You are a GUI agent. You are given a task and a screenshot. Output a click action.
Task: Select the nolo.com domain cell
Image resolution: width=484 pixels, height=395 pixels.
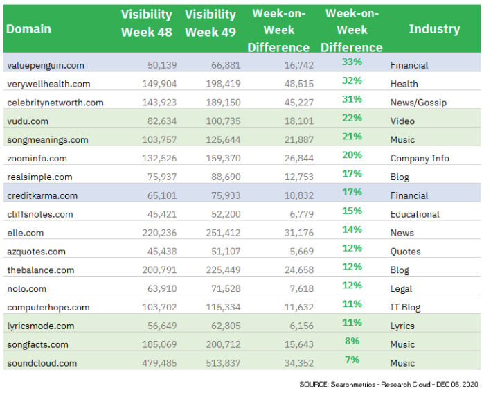click(x=27, y=289)
